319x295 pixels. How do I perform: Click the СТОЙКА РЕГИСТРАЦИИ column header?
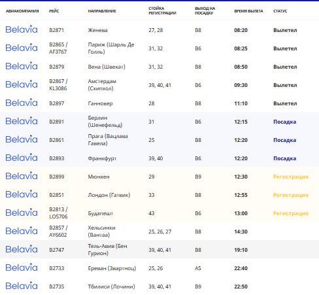(x=162, y=10)
